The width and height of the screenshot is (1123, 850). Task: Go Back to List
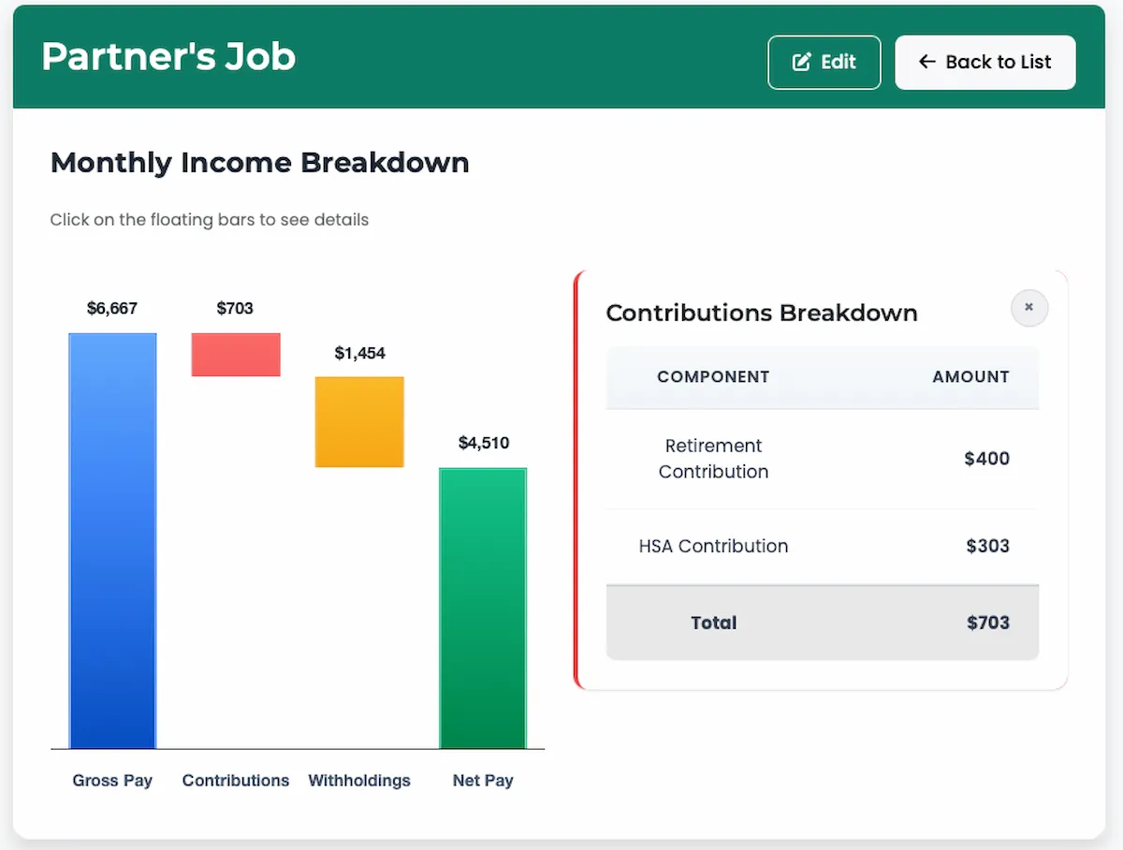click(984, 63)
